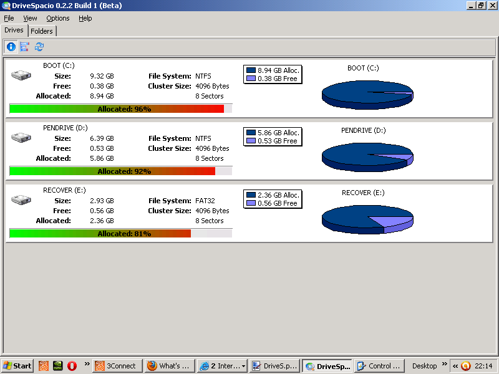
Task: Click the PENDRIVE (D:) drive name label
Action: point(65,128)
